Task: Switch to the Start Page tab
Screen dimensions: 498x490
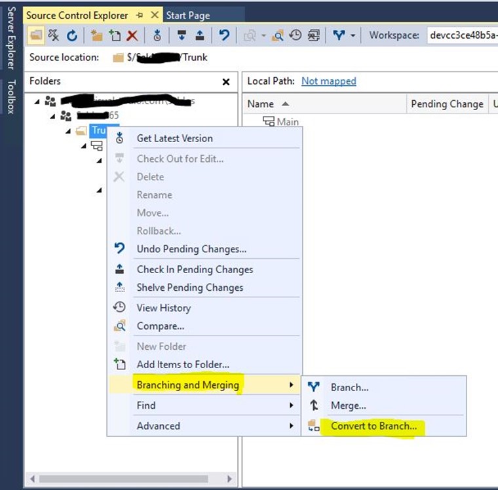Action: pos(187,15)
